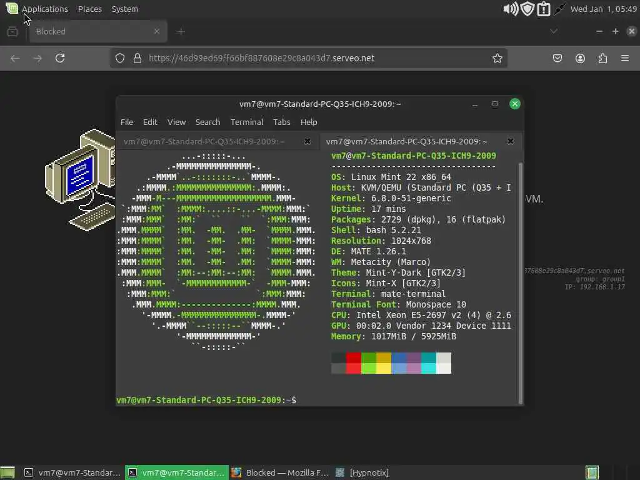Close the Blocked browser tab

click(x=157, y=31)
